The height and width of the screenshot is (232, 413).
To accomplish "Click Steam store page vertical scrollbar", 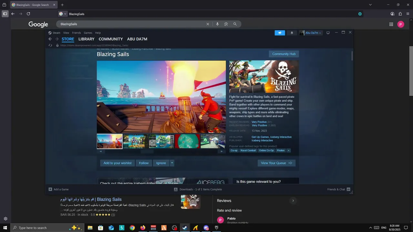I will click(x=352, y=55).
